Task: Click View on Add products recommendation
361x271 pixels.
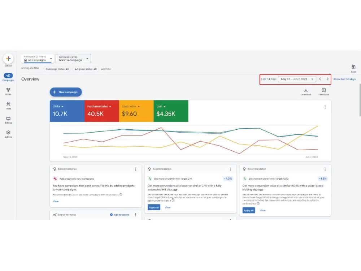Action: click(x=56, y=201)
